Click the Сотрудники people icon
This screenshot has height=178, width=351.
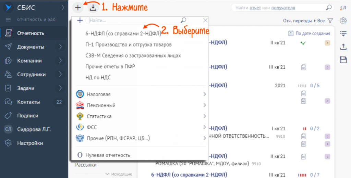pyautogui.click(x=8, y=75)
